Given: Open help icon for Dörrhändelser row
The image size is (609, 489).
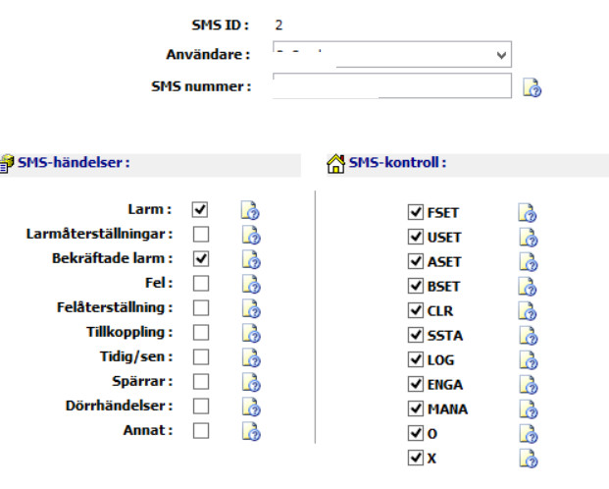Looking at the screenshot, I should click(x=250, y=406).
